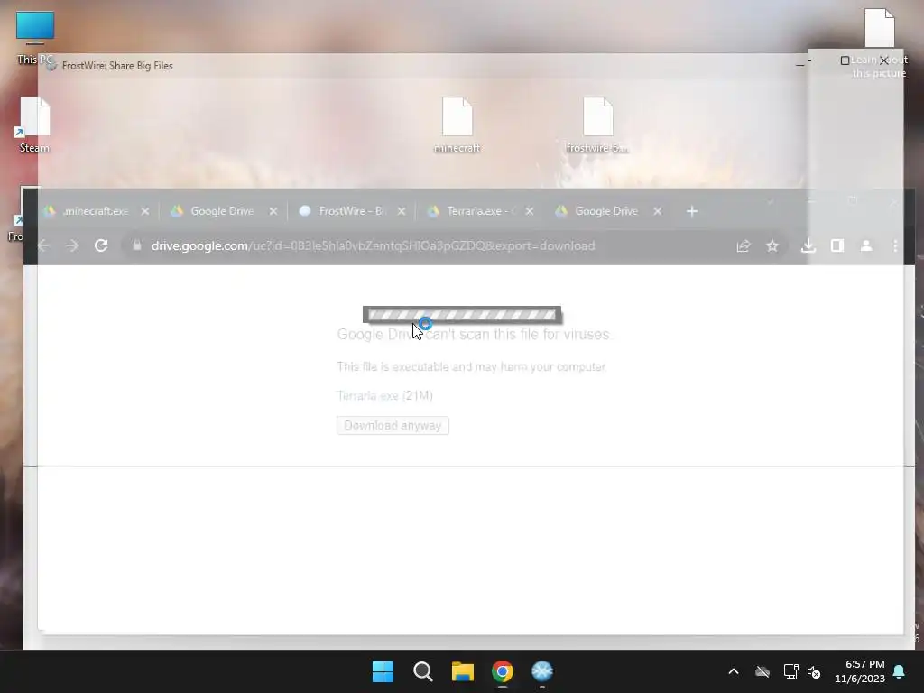Open a new Chrome tab
This screenshot has width=924, height=693.
pyautogui.click(x=692, y=211)
